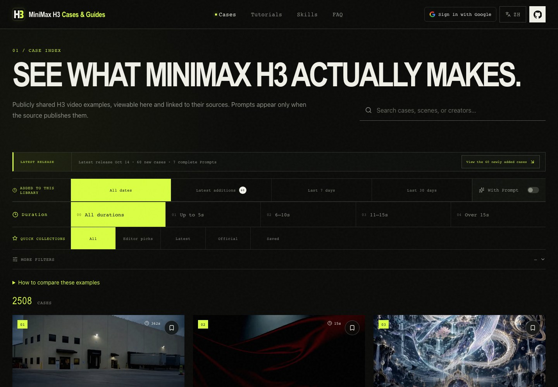Viewport: 558px width, 387px height.
Task: Open the FAQ nav tab
Action: (338, 14)
